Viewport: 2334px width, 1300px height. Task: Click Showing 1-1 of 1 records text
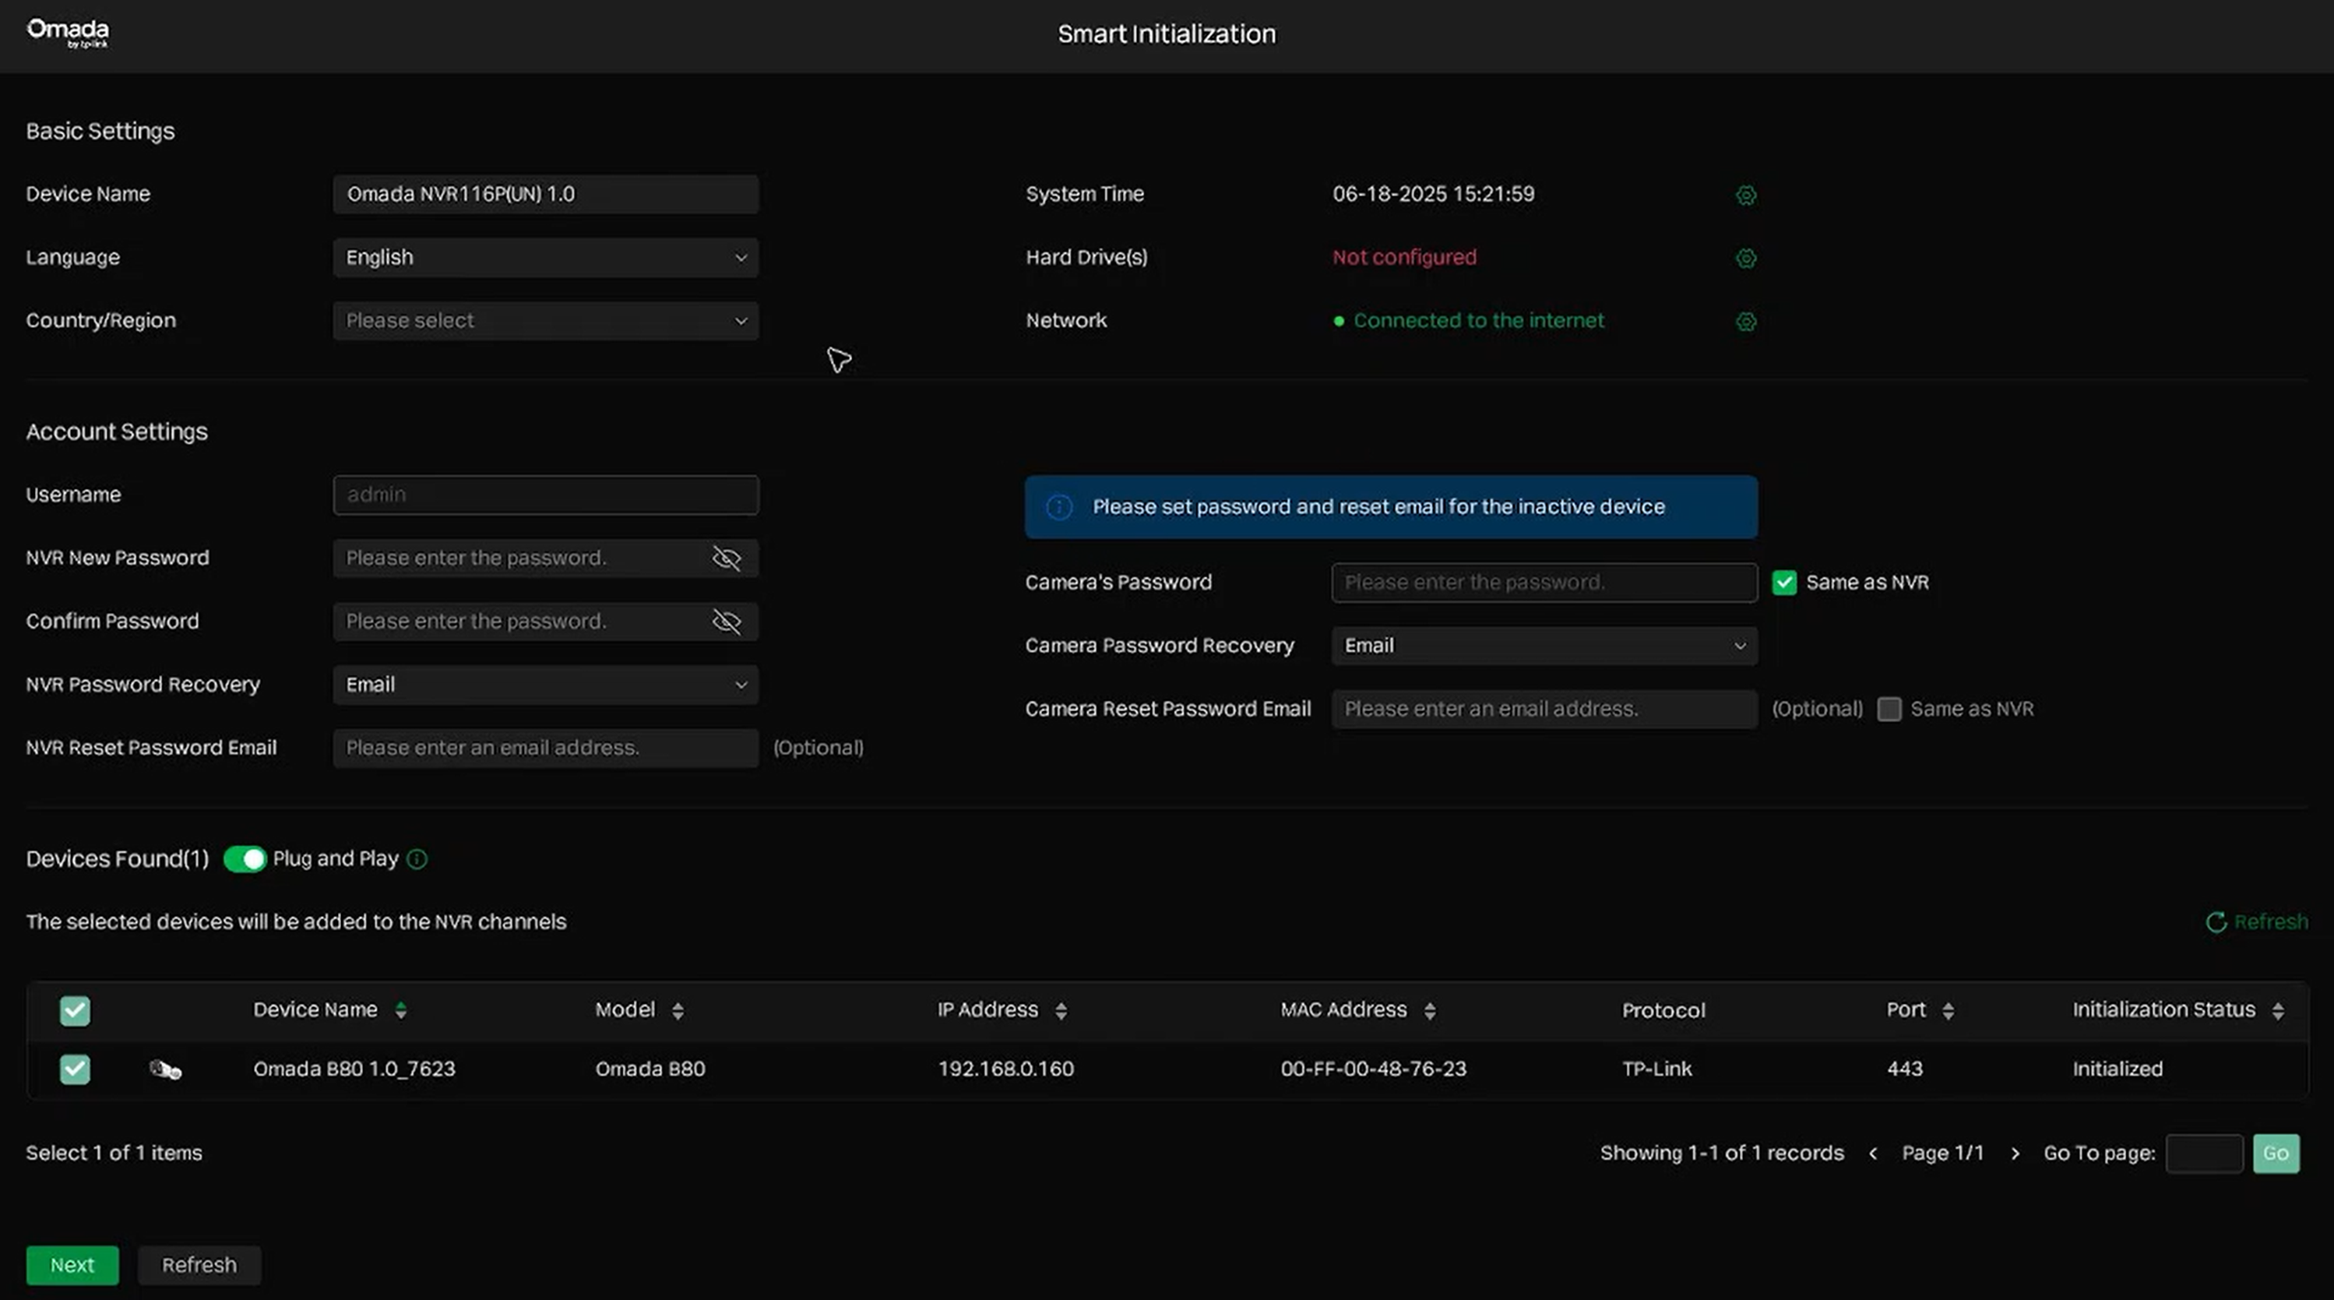tap(1722, 1154)
